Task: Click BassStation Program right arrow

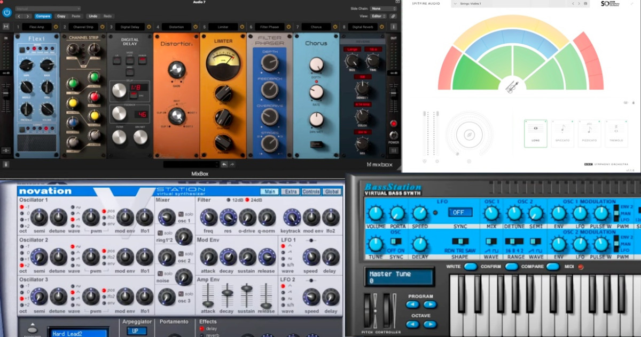Action: pyautogui.click(x=430, y=304)
